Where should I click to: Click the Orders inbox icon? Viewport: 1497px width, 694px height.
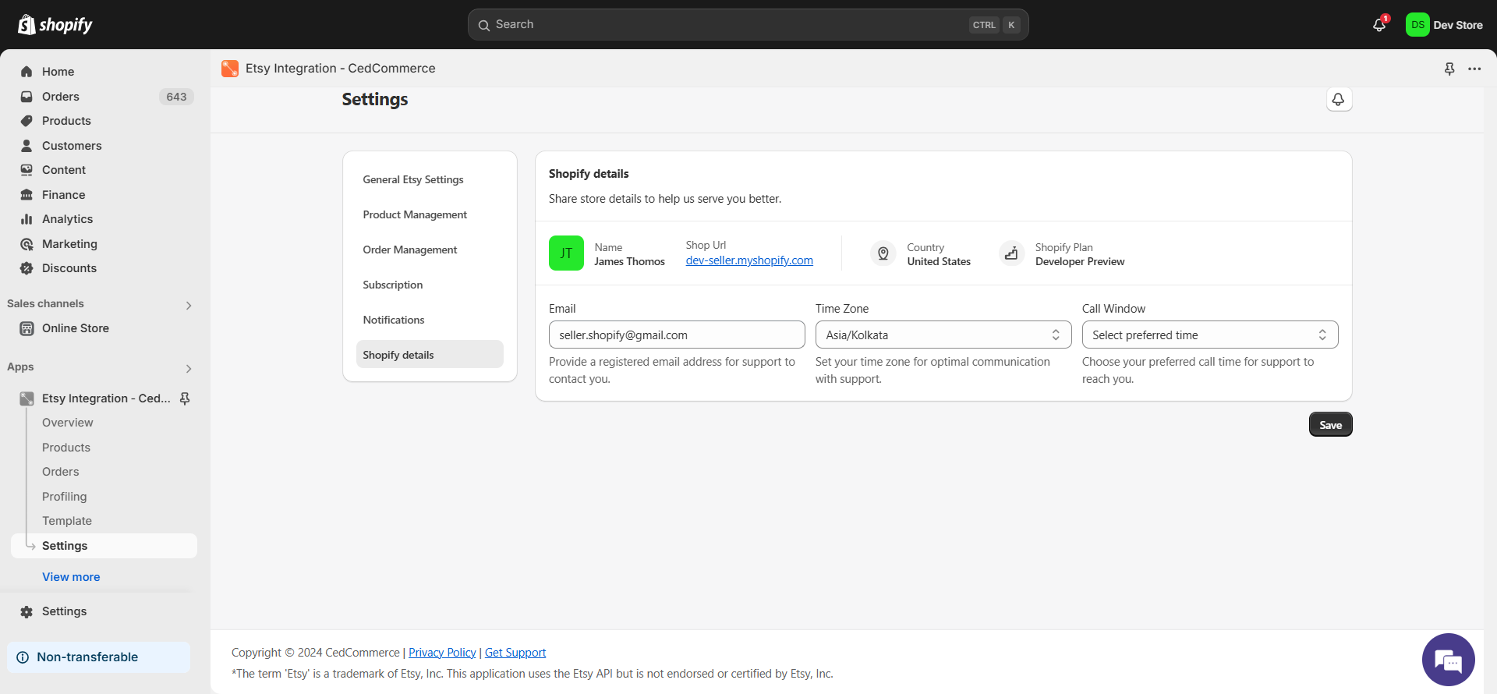click(27, 97)
